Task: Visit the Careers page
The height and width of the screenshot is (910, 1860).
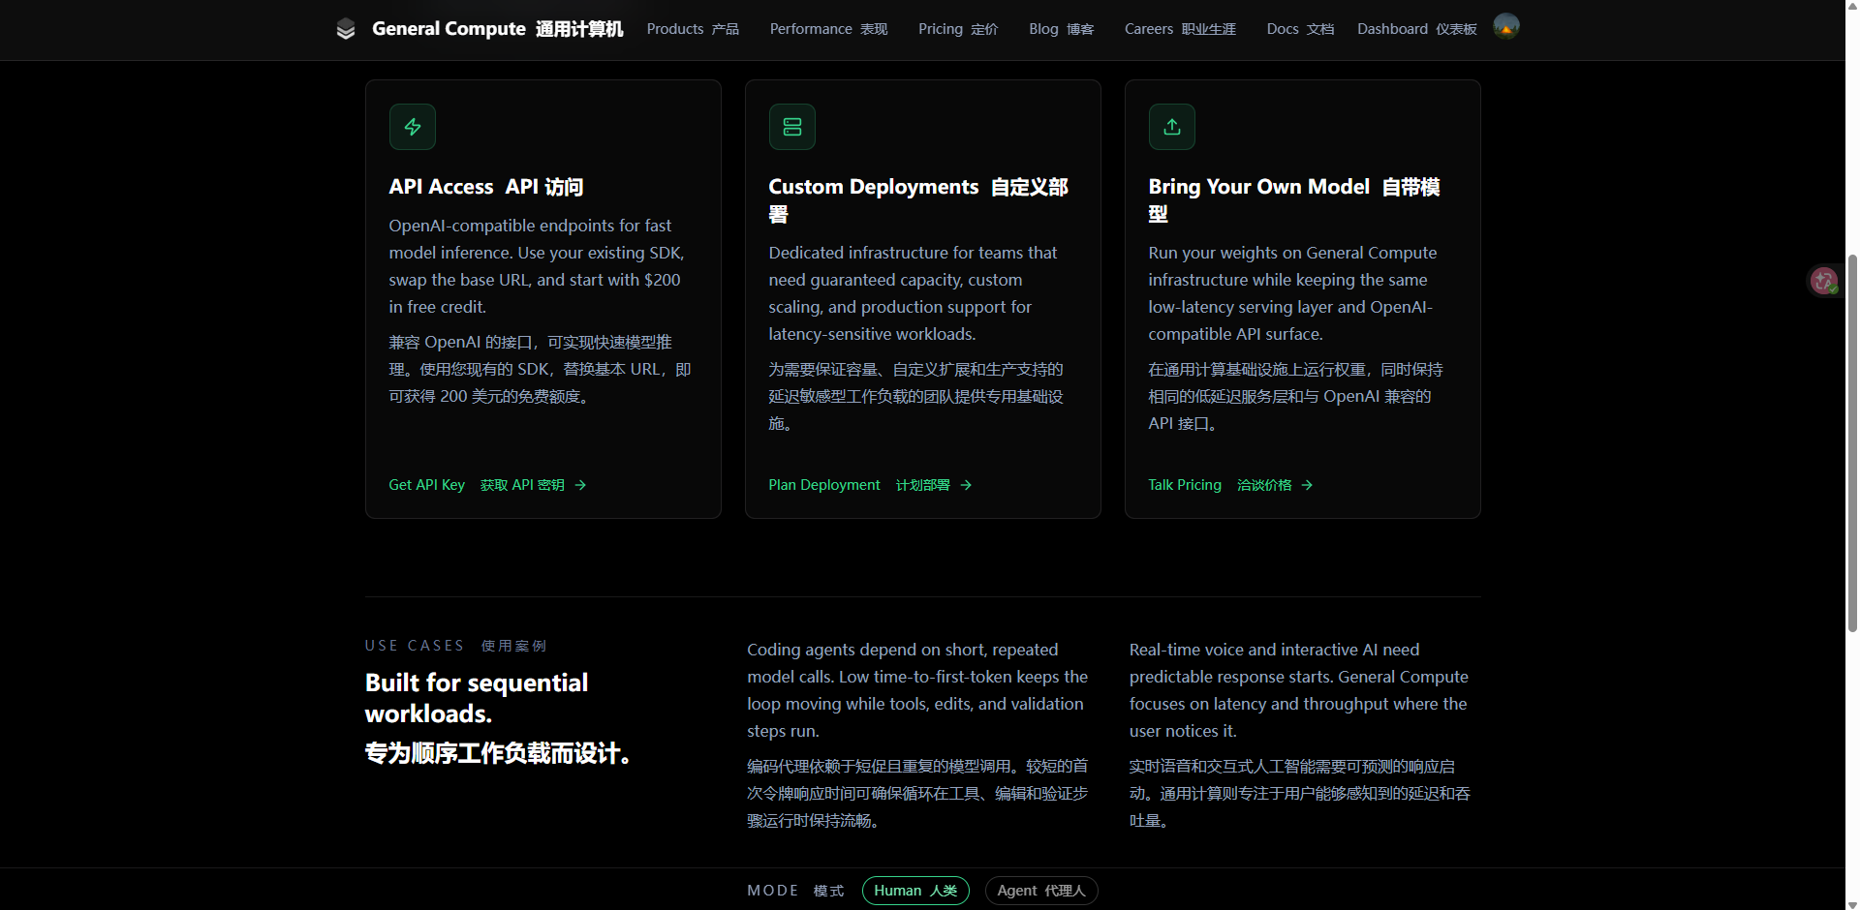Action: coord(1180,29)
